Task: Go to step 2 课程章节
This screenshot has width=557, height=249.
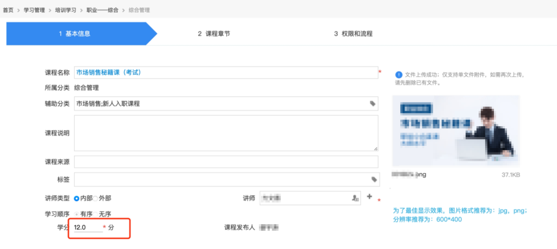Action: [x=214, y=34]
